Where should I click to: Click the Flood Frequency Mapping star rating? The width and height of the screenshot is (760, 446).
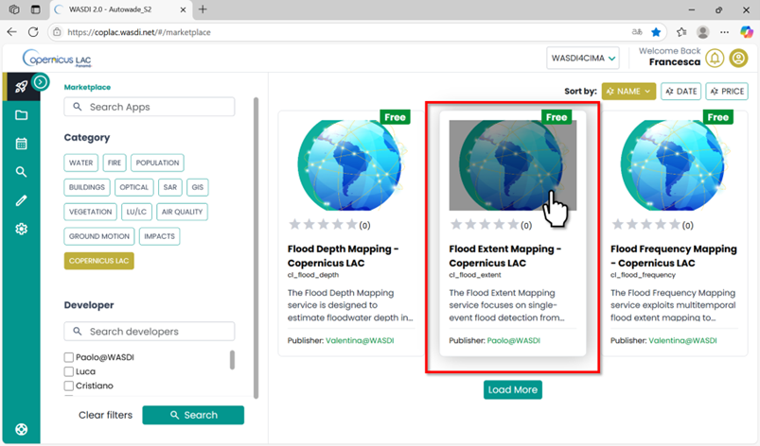tap(646, 225)
